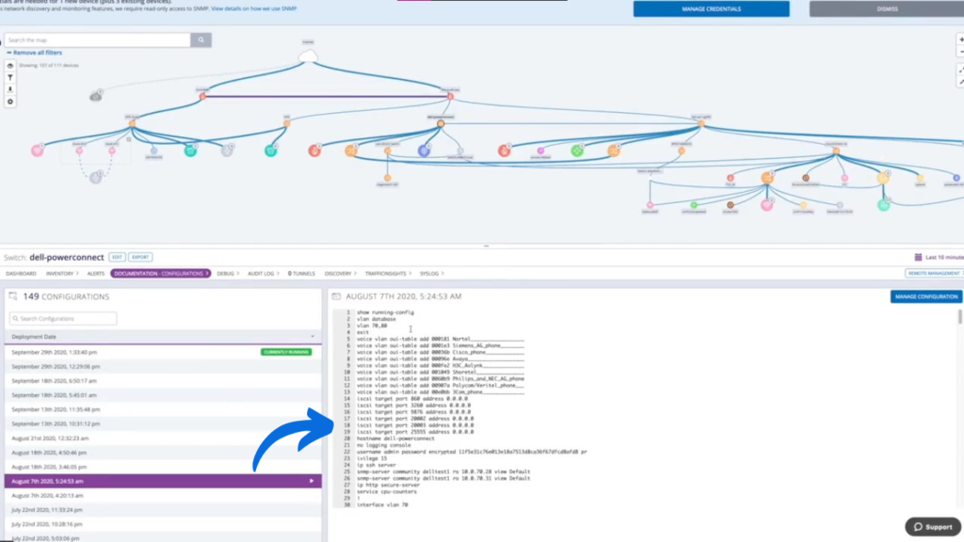The image size is (964, 542).
Task: Click the Manage Configuration button
Action: [x=926, y=296]
